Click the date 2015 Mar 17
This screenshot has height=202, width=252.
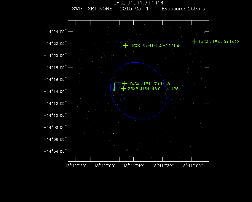point(136,9)
